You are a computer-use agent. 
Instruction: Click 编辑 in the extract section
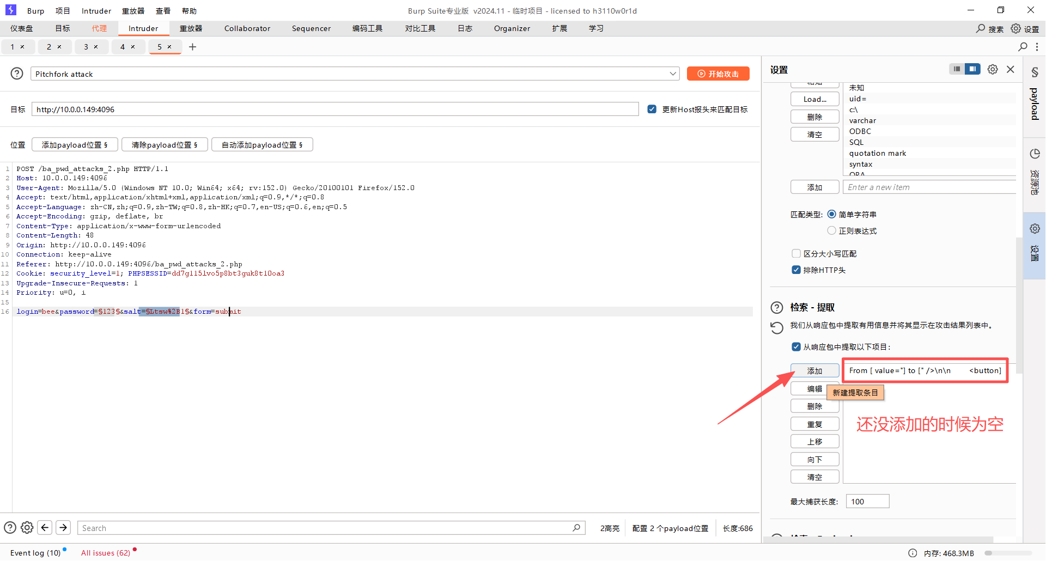pos(814,389)
